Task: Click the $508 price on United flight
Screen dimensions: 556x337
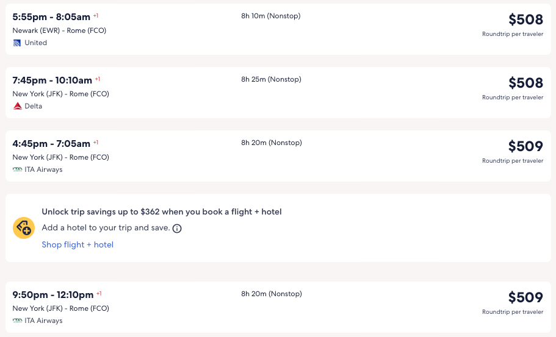Action: pyautogui.click(x=525, y=20)
